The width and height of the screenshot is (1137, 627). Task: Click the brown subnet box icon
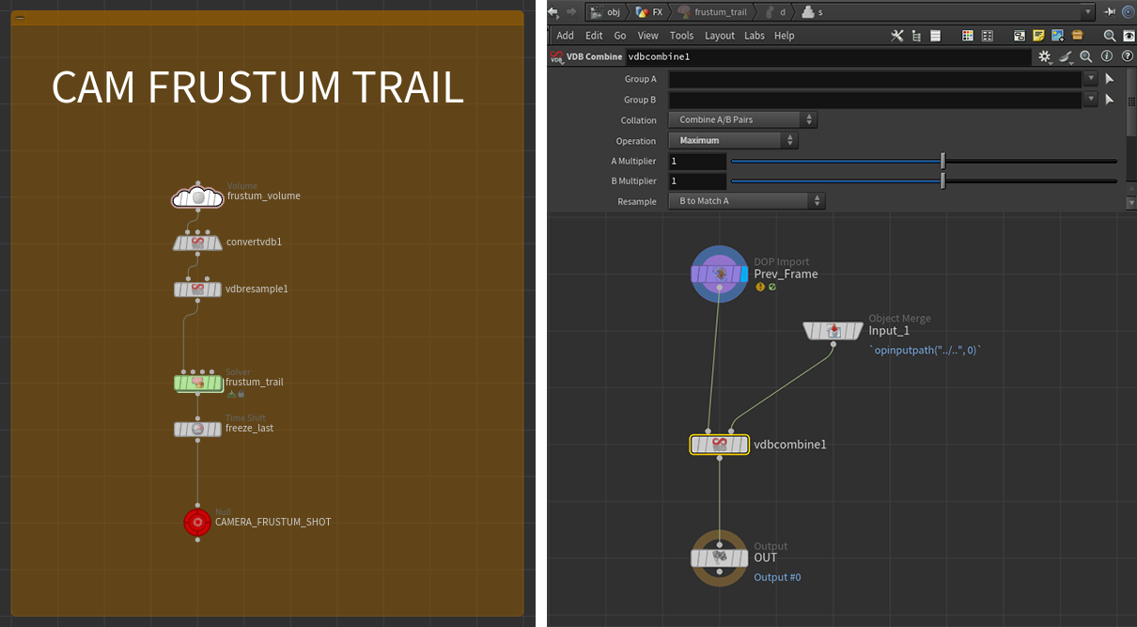[x=1077, y=36]
